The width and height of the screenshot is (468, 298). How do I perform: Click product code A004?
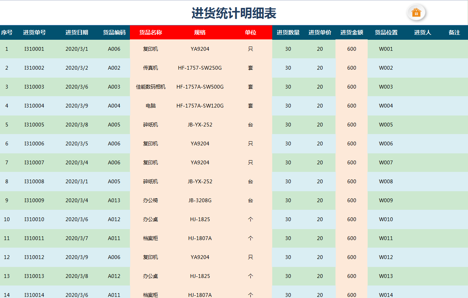(114, 106)
